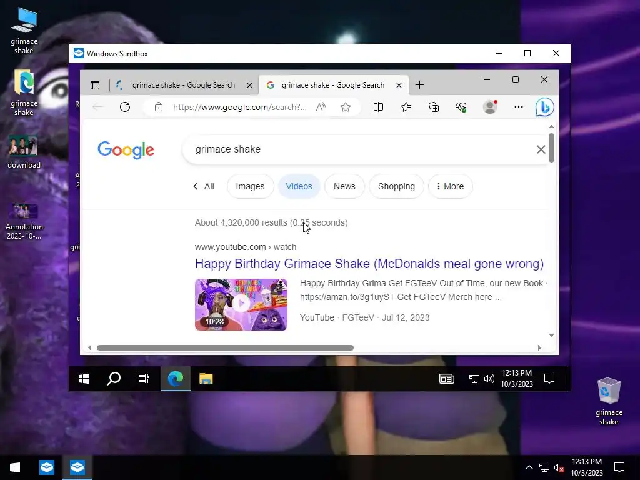Close the first grimace shake tab
Viewport: 640px width, 480px height.
(249, 85)
